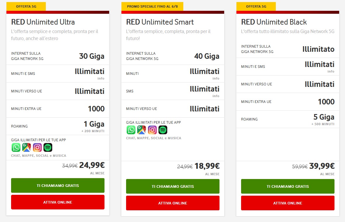Click Instagram icon in Unlimited Ultra card

coord(37,147)
